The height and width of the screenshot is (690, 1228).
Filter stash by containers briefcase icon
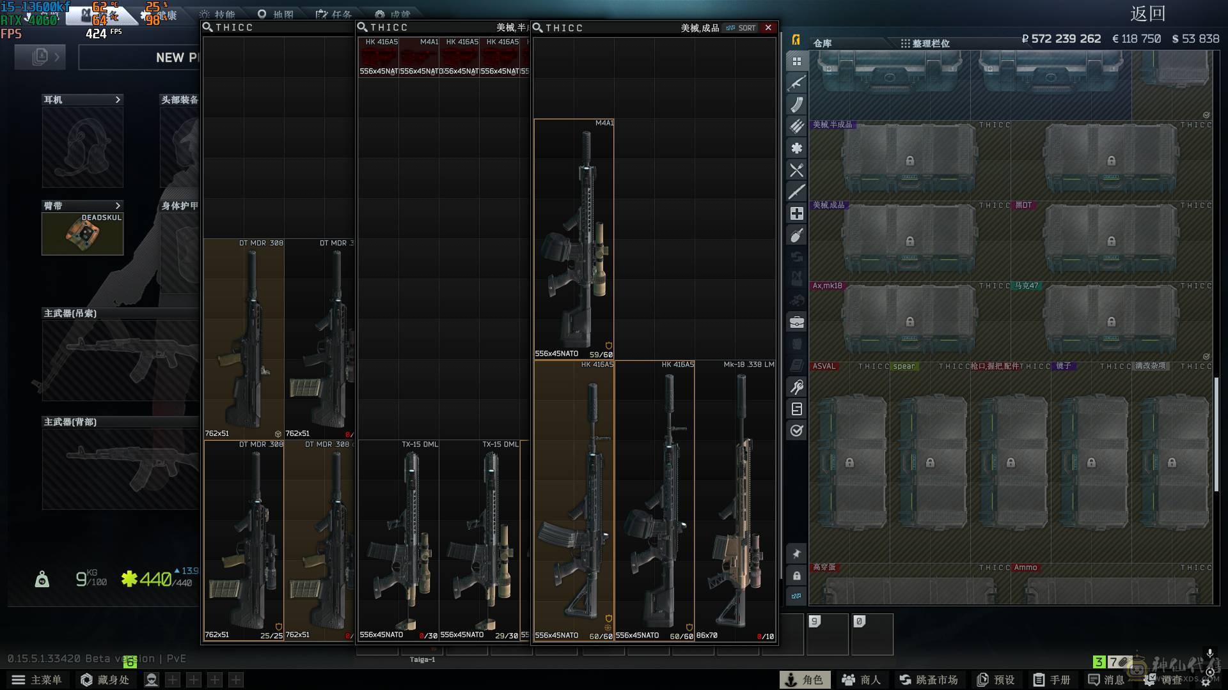[x=796, y=322]
